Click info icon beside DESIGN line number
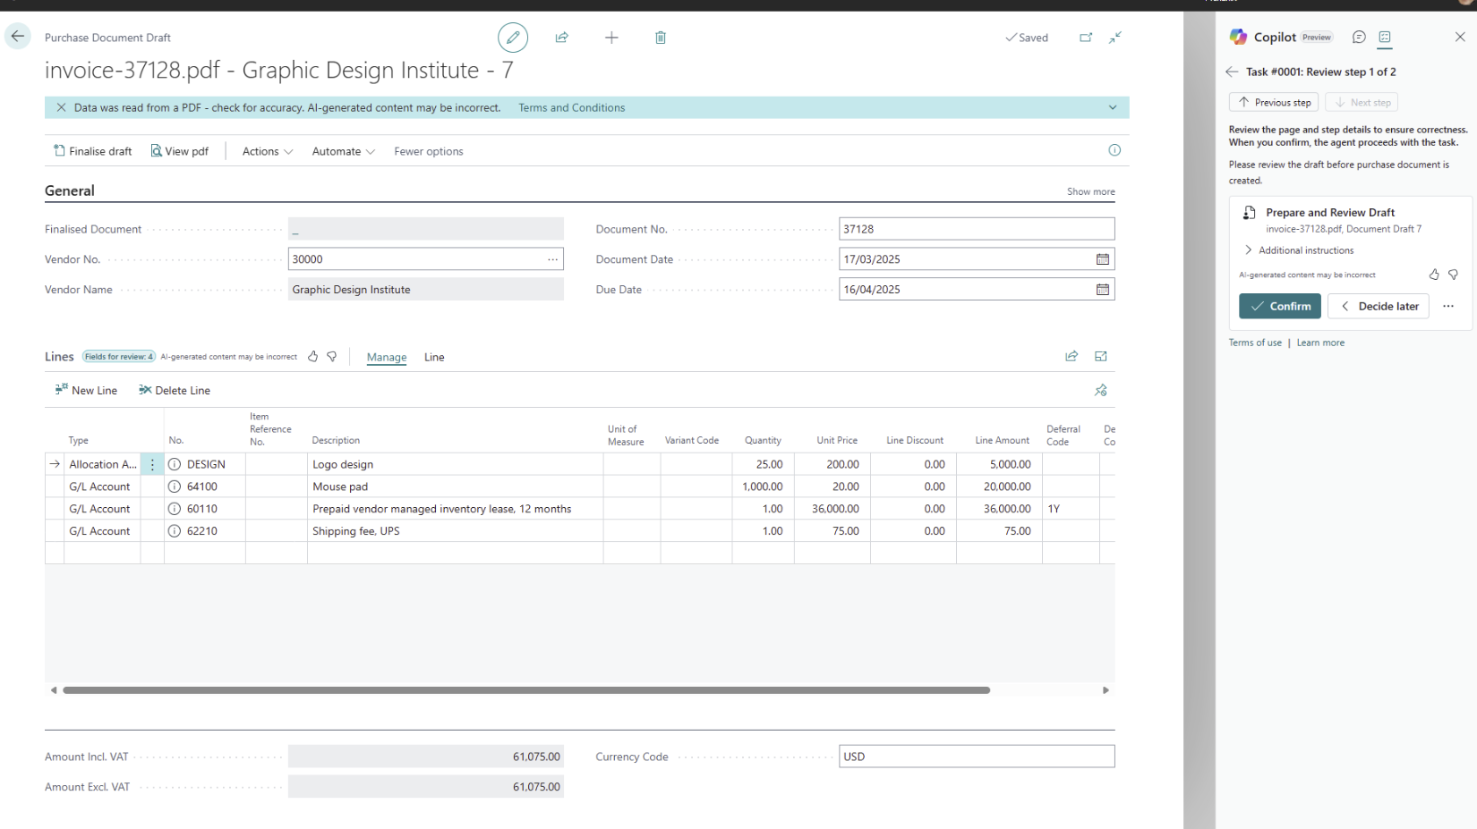 coord(175,464)
